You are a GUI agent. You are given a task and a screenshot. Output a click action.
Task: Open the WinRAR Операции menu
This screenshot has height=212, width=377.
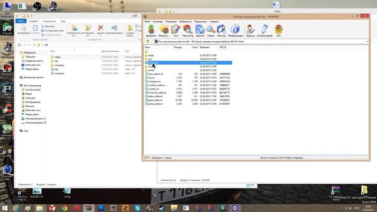171,22
